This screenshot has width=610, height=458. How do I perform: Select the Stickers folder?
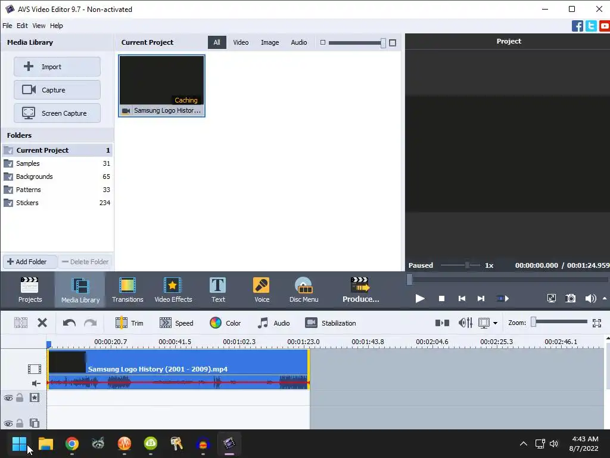coord(57,203)
